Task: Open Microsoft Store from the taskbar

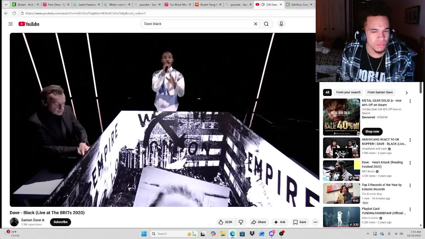Action: [x=242, y=234]
